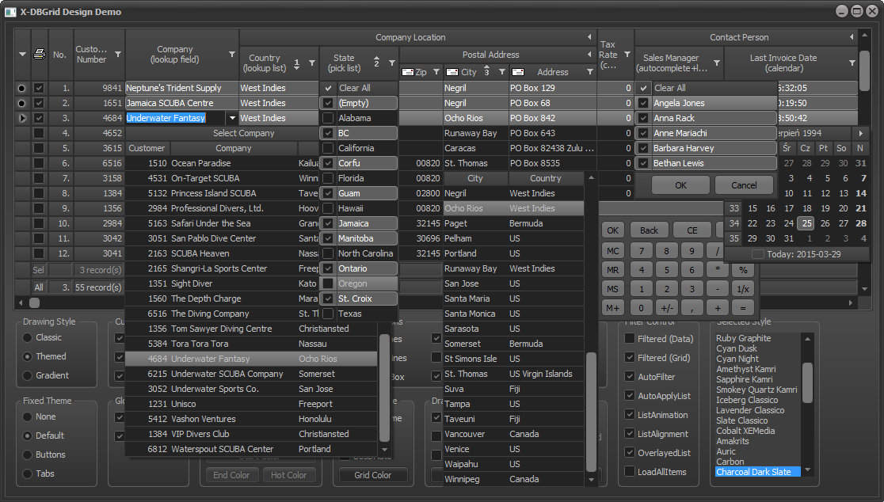Select Ruby Graphite from the style list

click(743, 339)
